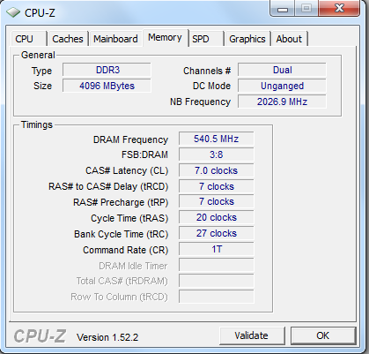Click the Command Rate (CR) label
The height and width of the screenshot is (354, 369).
pos(126,250)
